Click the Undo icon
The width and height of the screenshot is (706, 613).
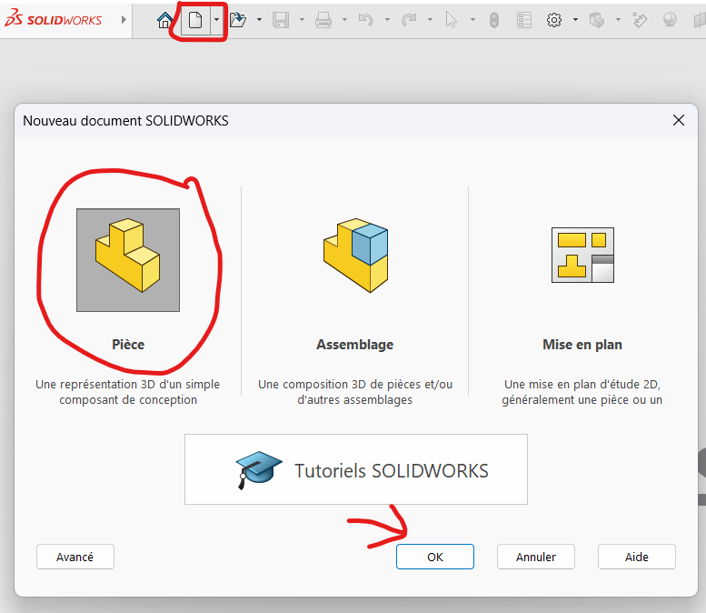(365, 20)
